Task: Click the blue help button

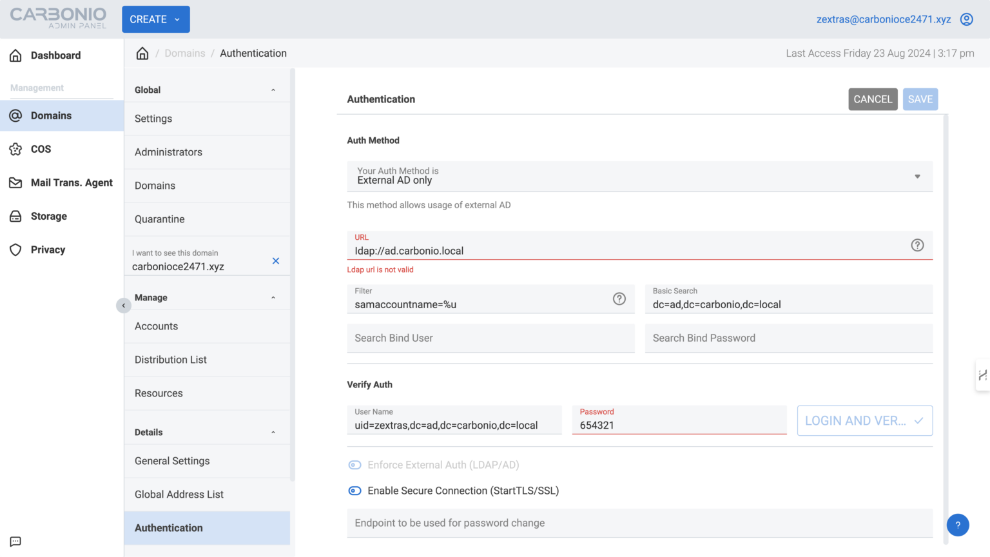Action: click(958, 525)
